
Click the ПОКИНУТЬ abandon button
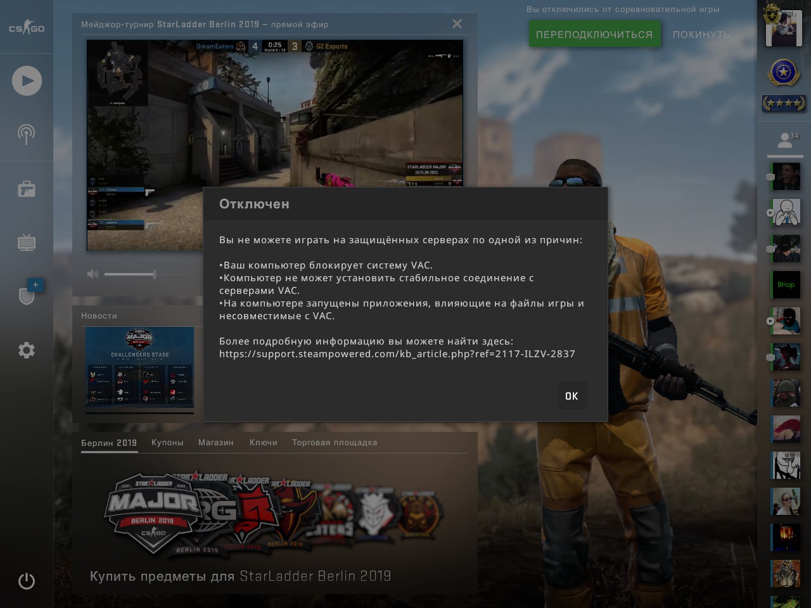[x=701, y=34]
